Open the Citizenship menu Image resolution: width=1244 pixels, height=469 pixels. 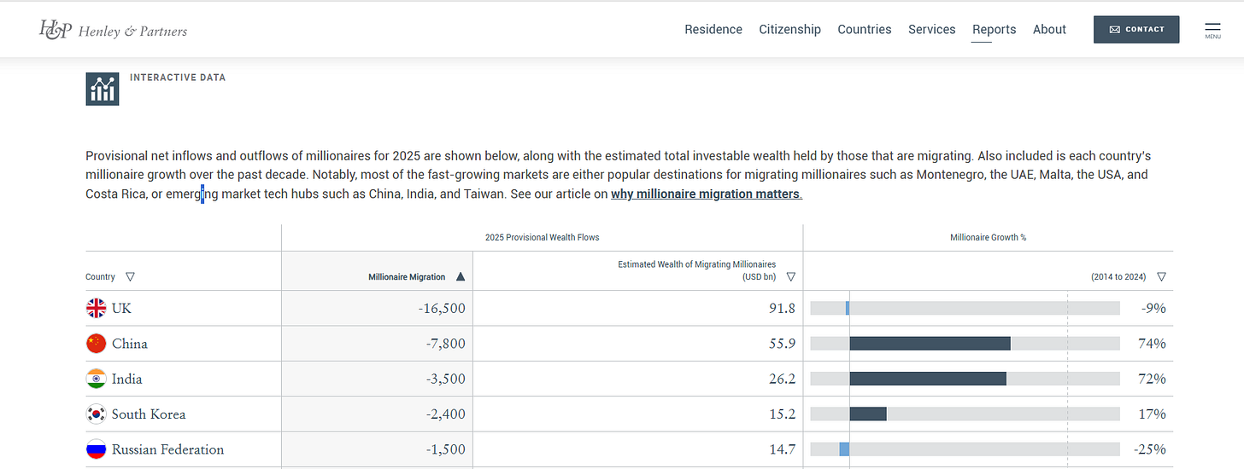click(790, 29)
